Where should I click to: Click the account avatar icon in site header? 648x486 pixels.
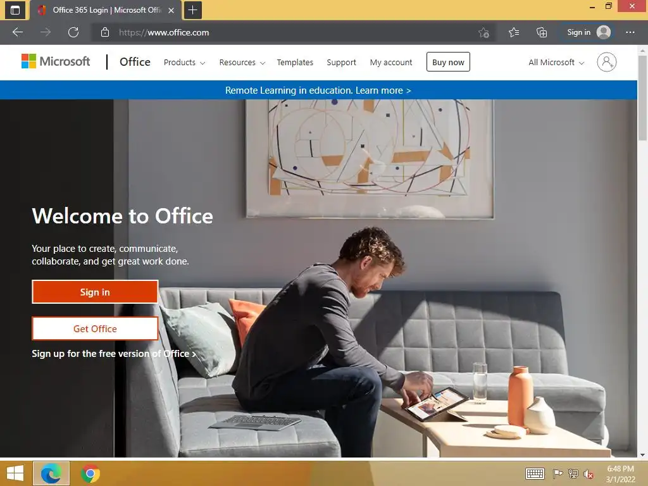(x=607, y=62)
